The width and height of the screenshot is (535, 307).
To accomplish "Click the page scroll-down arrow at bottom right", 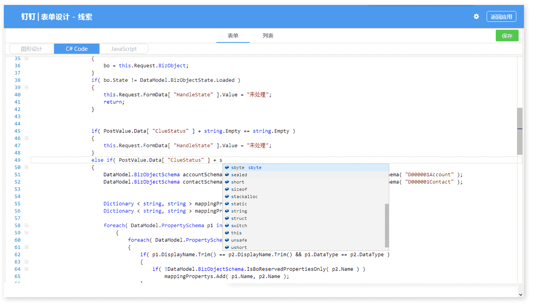I will pyautogui.click(x=521, y=295).
